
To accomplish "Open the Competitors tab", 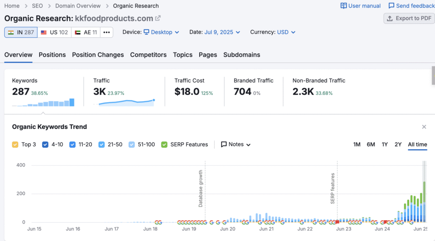I will [x=148, y=55].
